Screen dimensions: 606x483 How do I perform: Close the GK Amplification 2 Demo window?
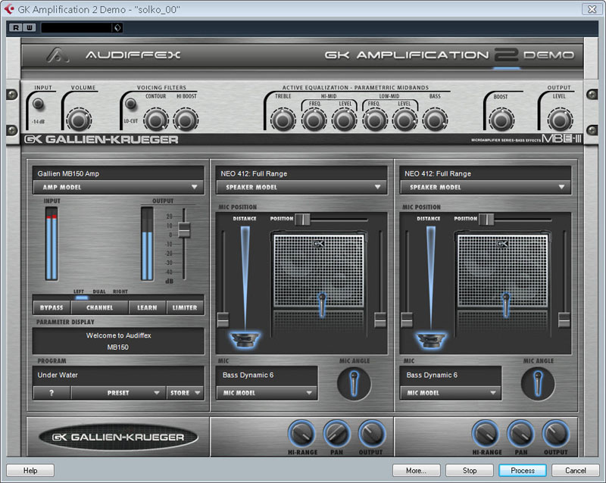[x=592, y=9]
